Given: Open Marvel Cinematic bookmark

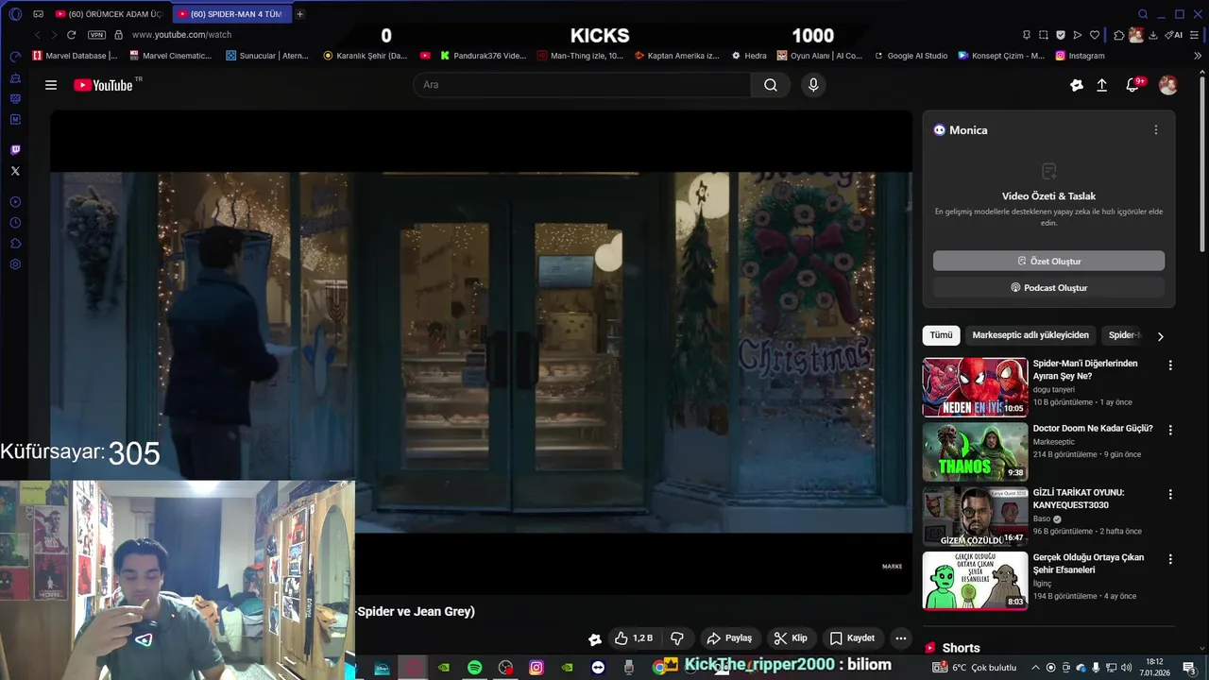Looking at the screenshot, I should (171, 56).
